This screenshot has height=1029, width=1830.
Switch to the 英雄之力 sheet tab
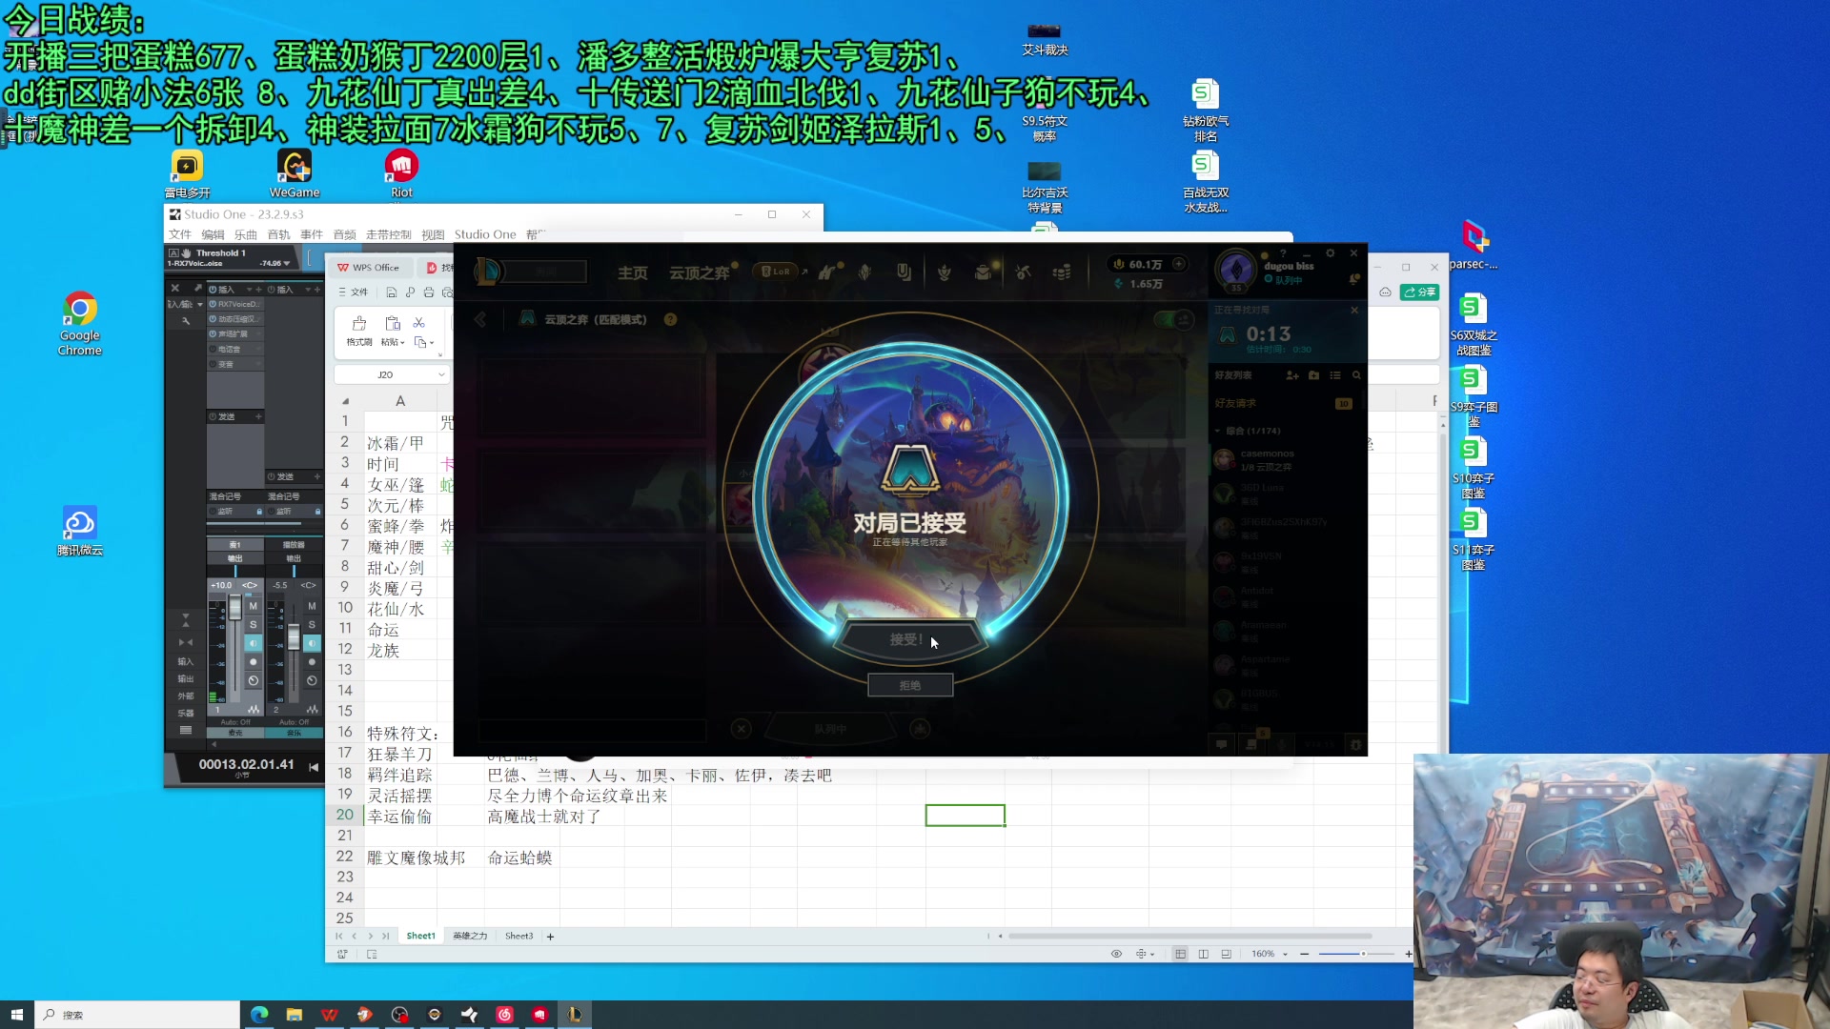(x=470, y=937)
